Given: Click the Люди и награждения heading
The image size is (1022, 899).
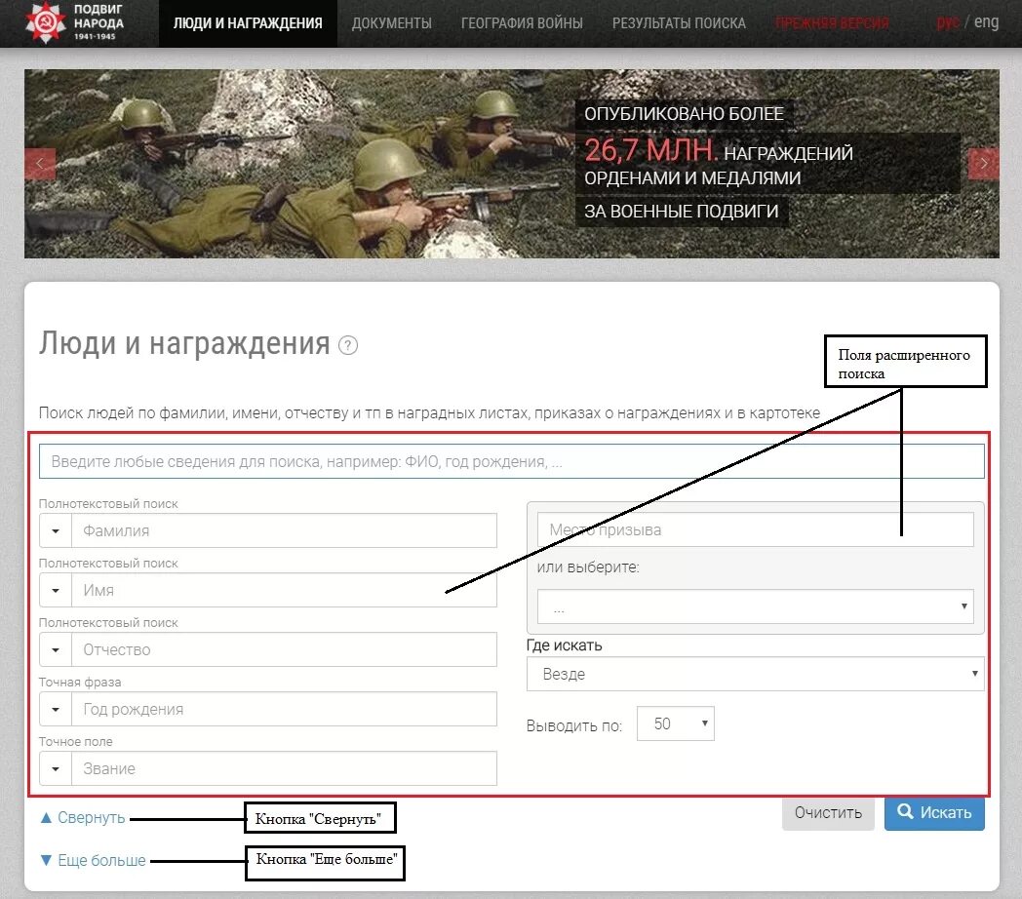Looking at the screenshot, I should pos(184,343).
